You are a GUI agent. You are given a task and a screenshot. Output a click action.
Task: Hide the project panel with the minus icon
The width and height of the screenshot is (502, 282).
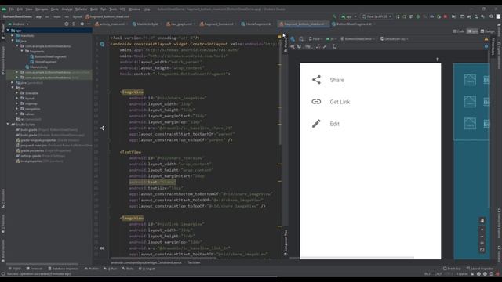89,24
